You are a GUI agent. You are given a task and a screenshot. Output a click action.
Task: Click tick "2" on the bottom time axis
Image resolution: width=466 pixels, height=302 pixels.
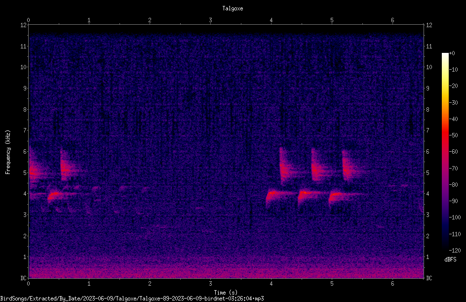point(150,284)
